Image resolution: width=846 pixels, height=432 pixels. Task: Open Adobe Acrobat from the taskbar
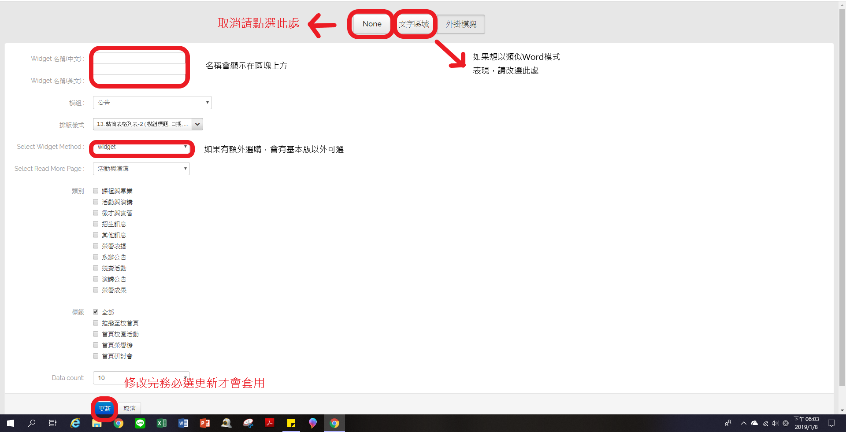pyautogui.click(x=270, y=423)
